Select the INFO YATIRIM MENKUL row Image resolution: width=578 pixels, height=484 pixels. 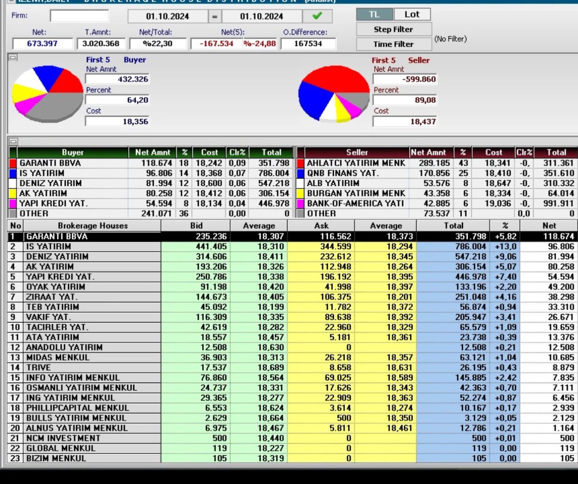(x=293, y=377)
